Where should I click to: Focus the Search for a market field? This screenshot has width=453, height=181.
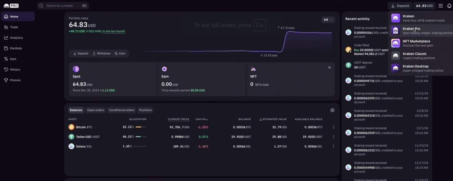point(63,6)
